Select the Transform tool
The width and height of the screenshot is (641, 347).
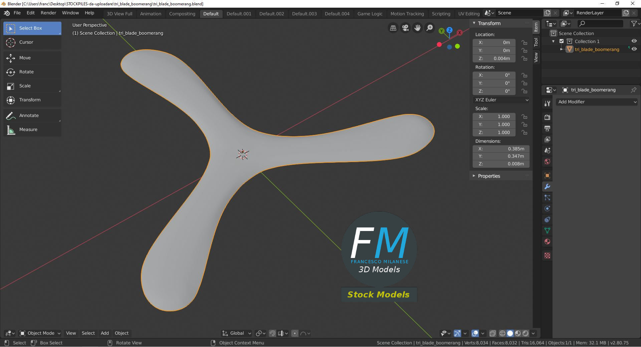click(x=32, y=100)
